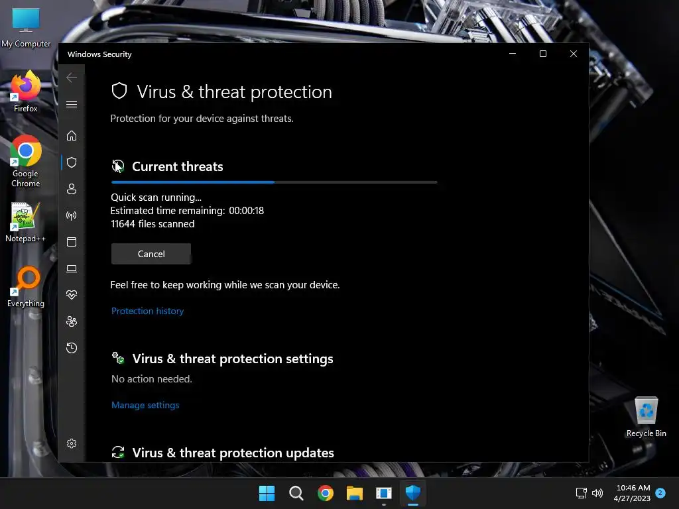Click Virus & threat protection updates heading
Image resolution: width=679 pixels, height=509 pixels.
233,453
